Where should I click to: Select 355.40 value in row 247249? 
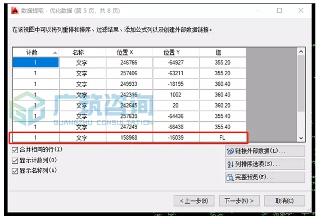tap(223, 127)
